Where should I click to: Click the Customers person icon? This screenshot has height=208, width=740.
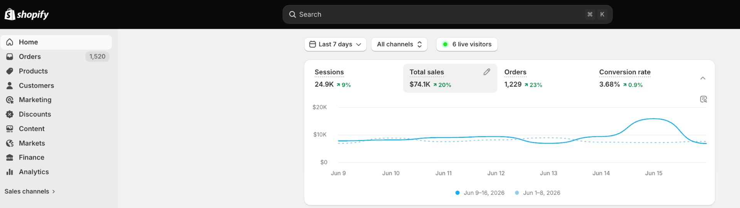tap(10, 86)
